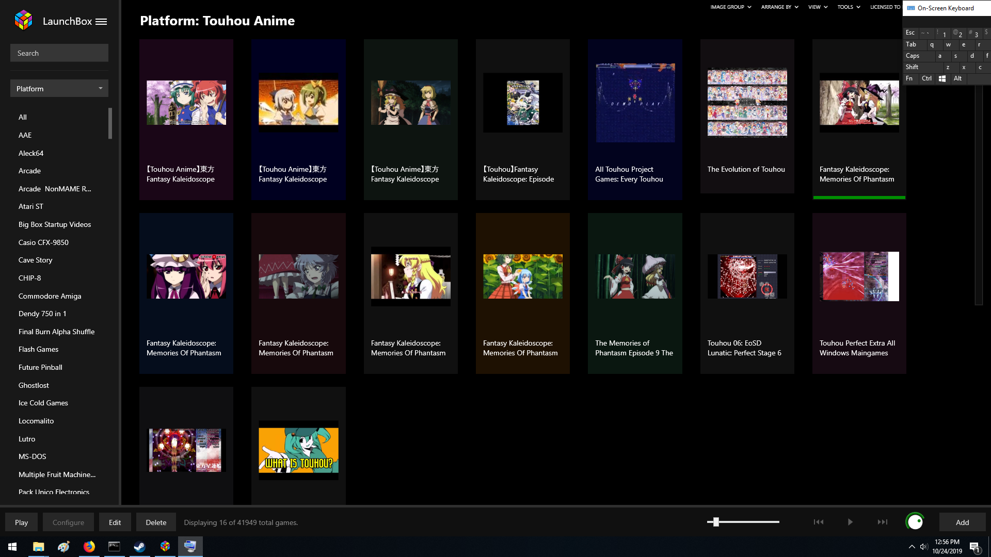Image resolution: width=991 pixels, height=557 pixels.
Task: Select Final Burn Alpha Shuffle platform
Action: tap(56, 332)
